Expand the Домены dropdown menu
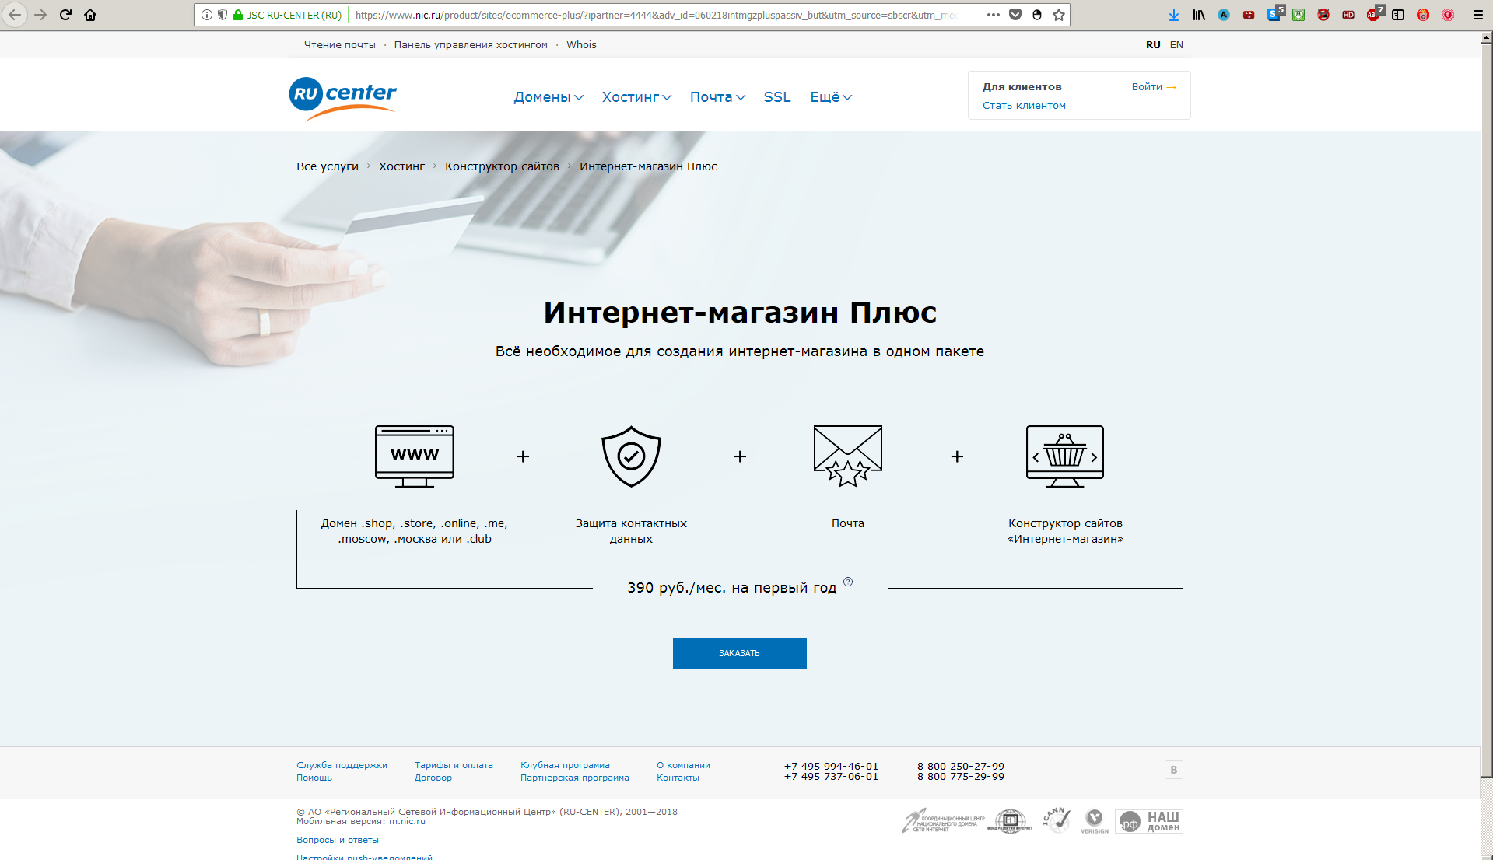Image resolution: width=1493 pixels, height=860 pixels. point(548,97)
